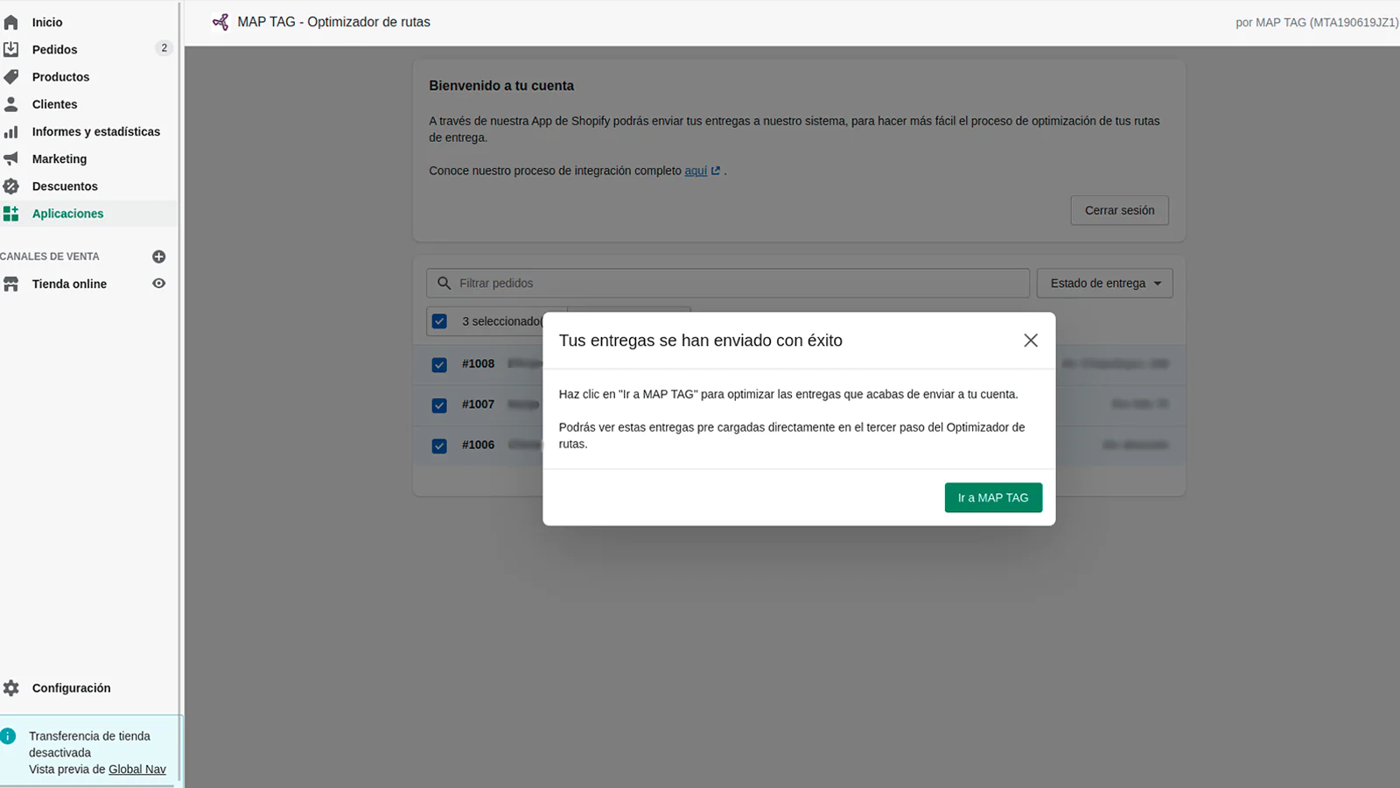1400x788 pixels.
Task: Click the Marketing megaphone icon
Action: pyautogui.click(x=11, y=158)
